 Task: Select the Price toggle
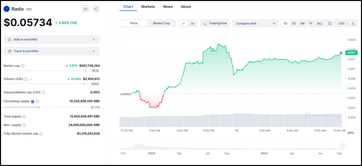(134, 23)
